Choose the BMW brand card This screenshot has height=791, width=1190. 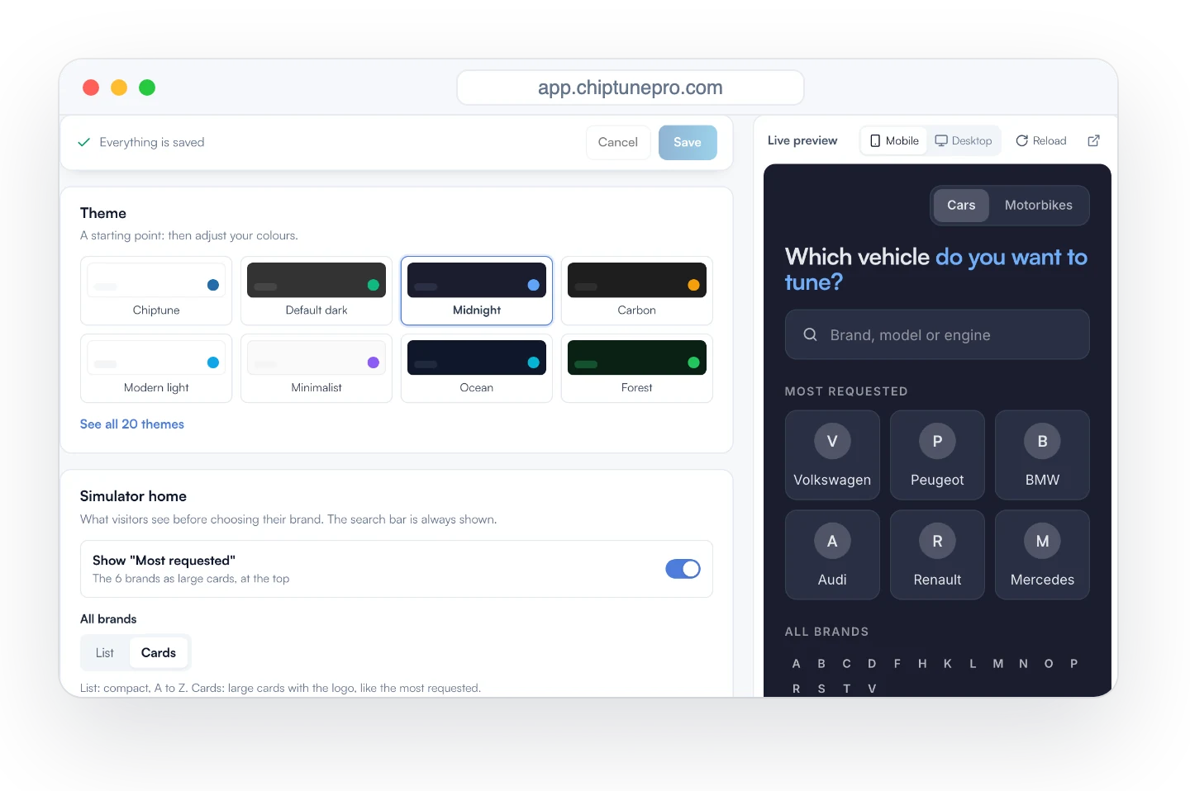click(1042, 455)
